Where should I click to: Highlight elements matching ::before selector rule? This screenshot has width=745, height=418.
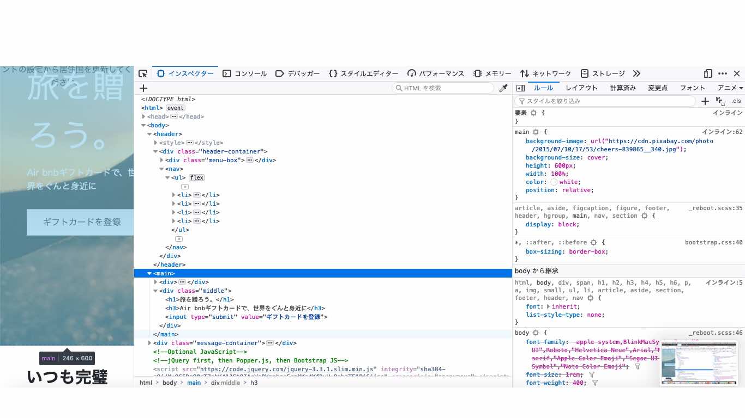point(594,243)
